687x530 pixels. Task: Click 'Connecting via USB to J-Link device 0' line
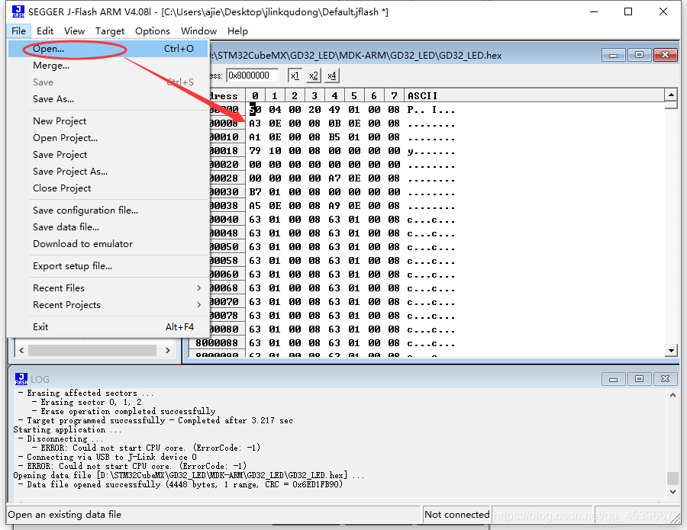tap(108, 457)
